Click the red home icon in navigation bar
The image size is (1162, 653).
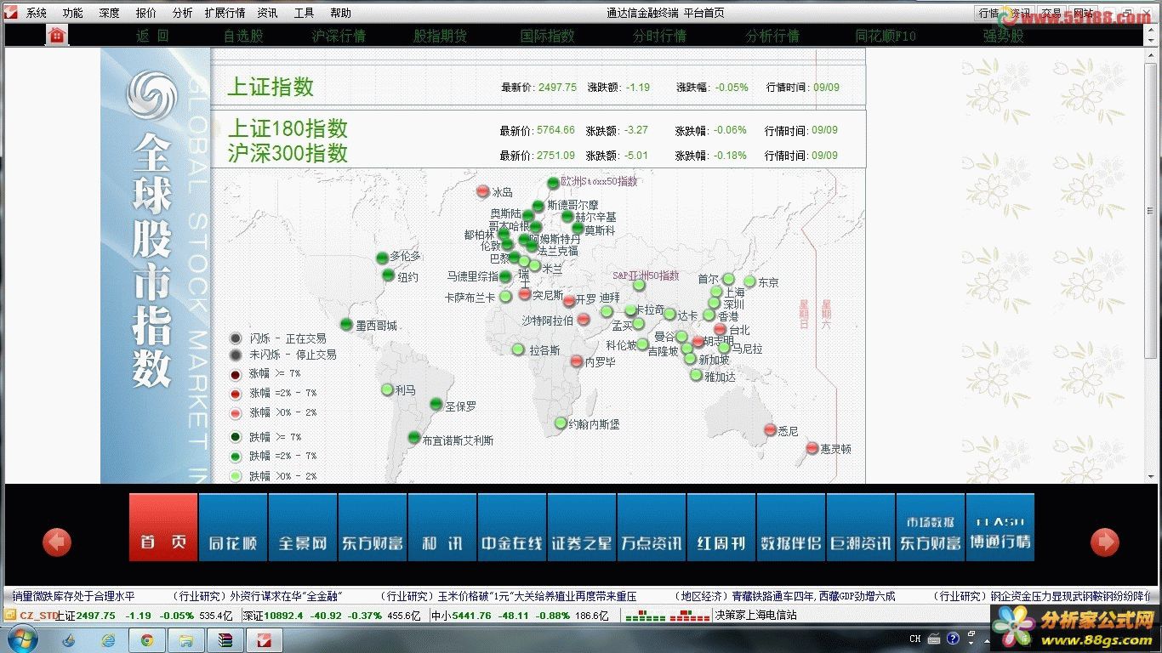click(57, 35)
